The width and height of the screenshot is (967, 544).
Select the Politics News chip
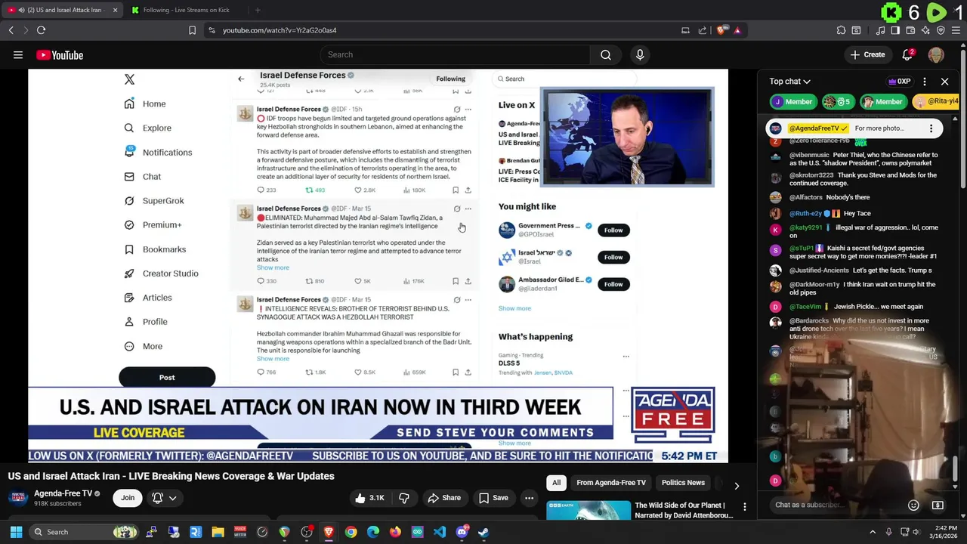683,483
